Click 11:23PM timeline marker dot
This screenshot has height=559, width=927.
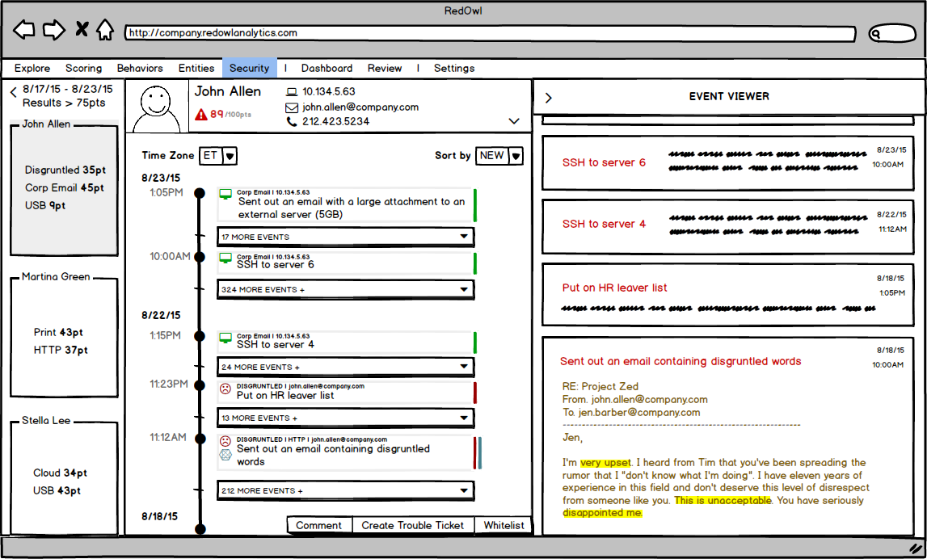tap(200, 385)
